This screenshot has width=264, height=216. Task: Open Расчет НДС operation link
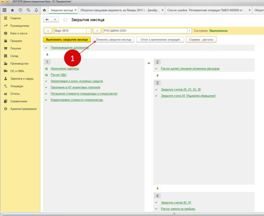pyautogui.click(x=59, y=75)
